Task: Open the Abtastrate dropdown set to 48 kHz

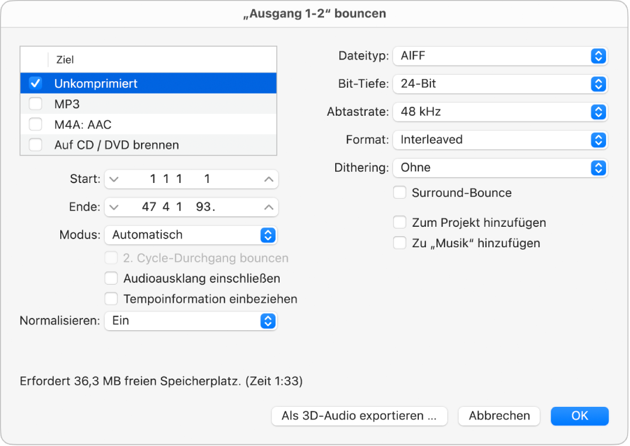Action: tap(500, 112)
